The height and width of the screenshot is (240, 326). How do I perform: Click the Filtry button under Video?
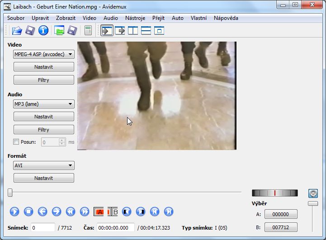[43, 80]
